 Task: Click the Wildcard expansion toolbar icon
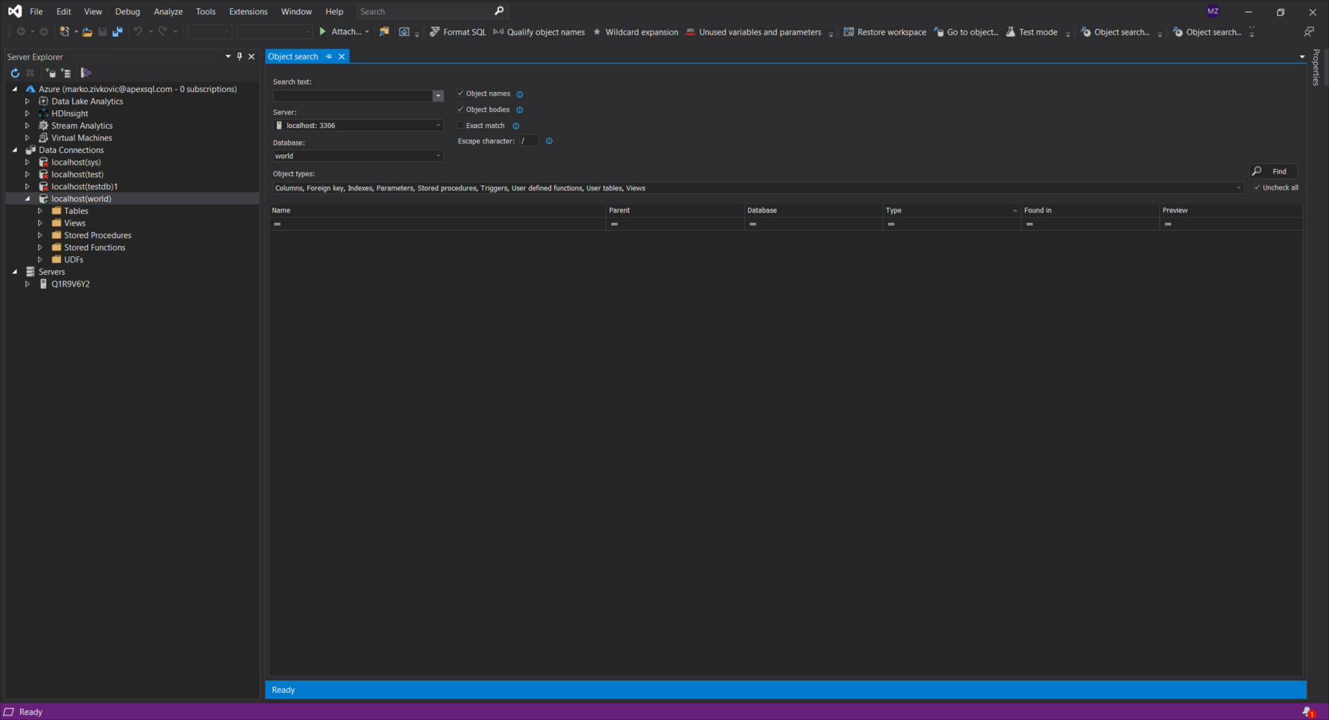(597, 32)
